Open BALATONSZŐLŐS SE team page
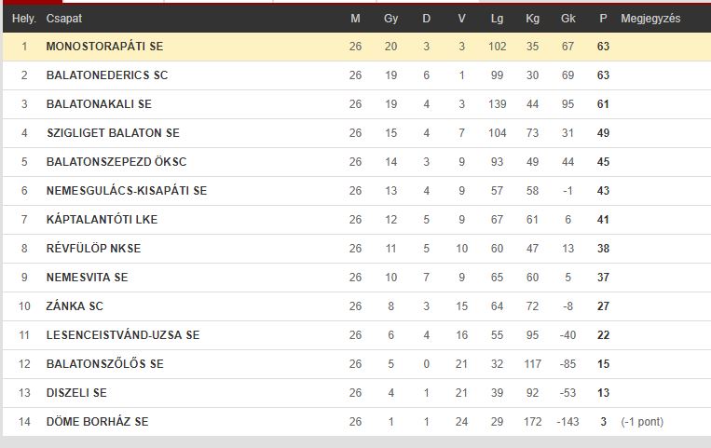Viewport: 711px width, 448px height. point(104,363)
